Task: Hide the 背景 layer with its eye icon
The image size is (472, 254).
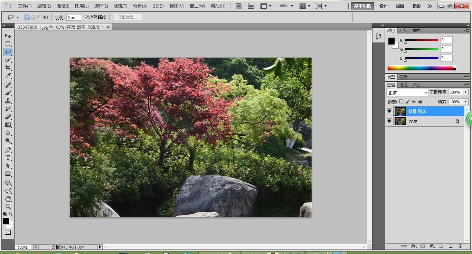Action: 389,121
